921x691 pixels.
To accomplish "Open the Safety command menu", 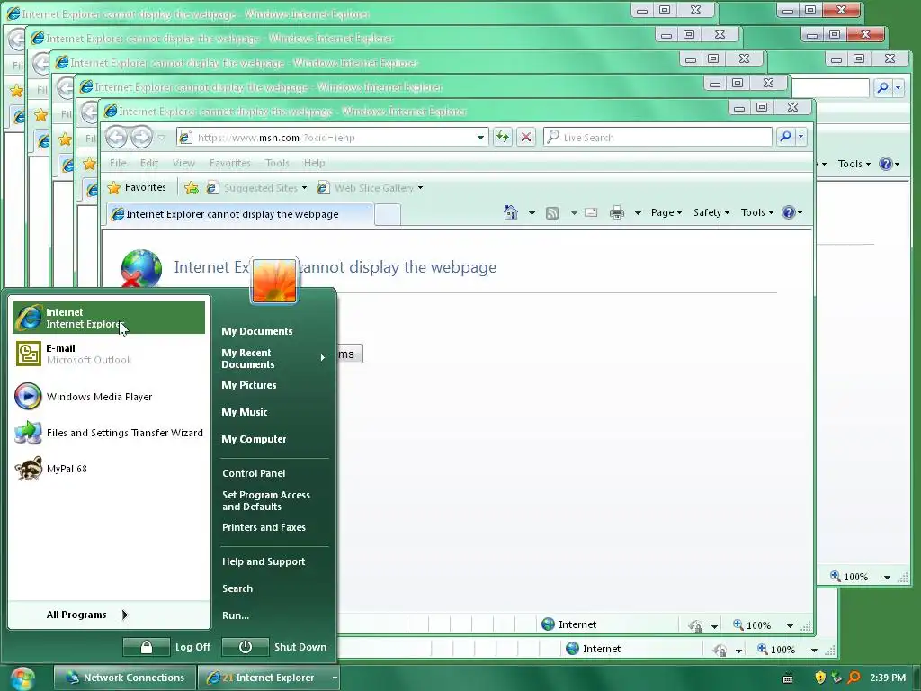I will click(x=711, y=212).
